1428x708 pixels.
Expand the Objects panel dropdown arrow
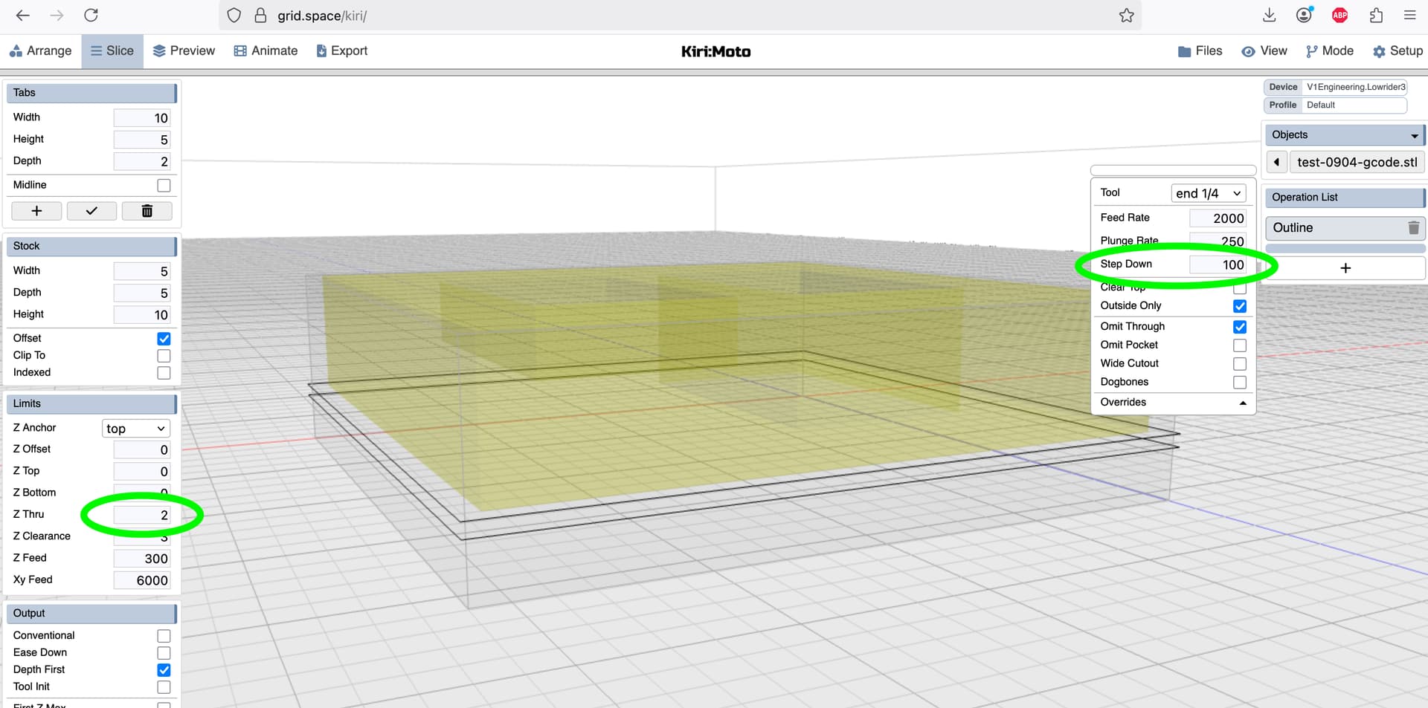[x=1414, y=135]
